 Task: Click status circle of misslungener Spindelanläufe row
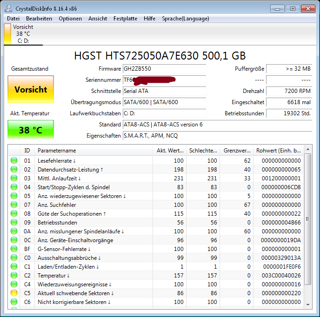(14, 231)
